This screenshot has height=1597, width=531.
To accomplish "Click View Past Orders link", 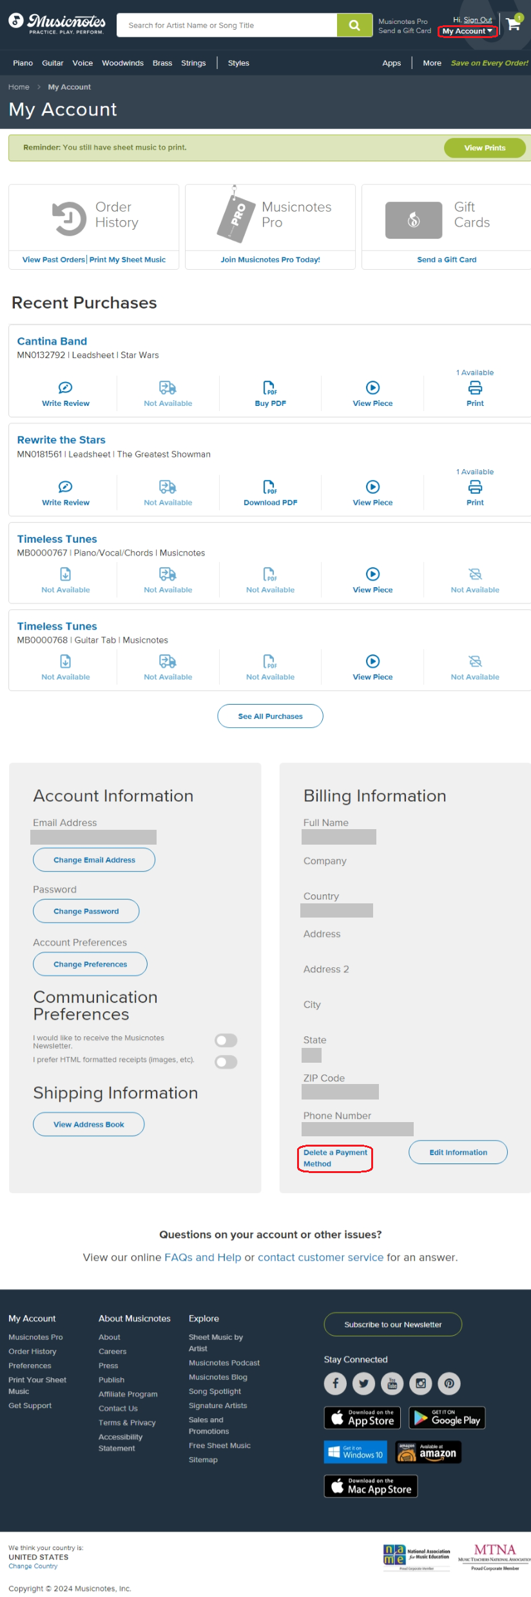I will 53,259.
